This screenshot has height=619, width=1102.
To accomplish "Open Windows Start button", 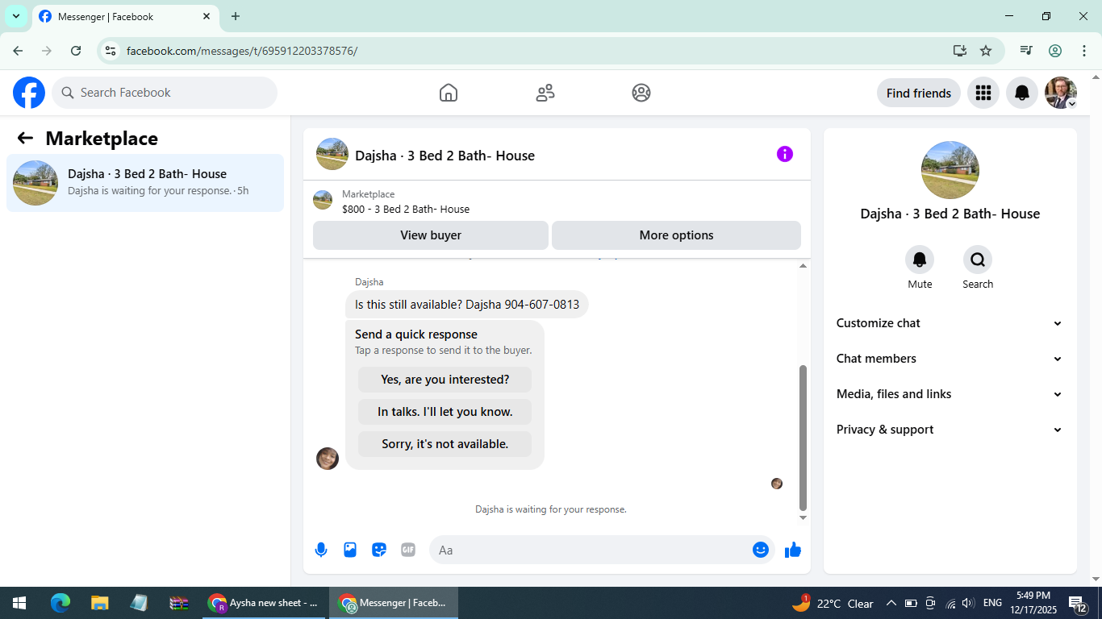I will [x=19, y=603].
